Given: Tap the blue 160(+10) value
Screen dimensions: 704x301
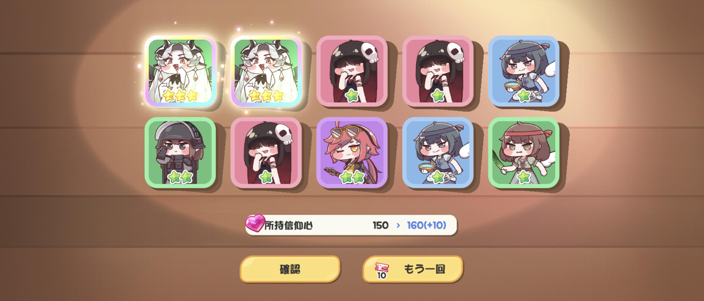Looking at the screenshot, I should point(427,225).
